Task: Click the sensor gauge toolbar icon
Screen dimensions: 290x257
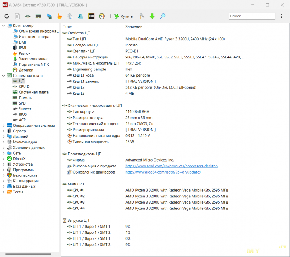Action: (102, 16)
